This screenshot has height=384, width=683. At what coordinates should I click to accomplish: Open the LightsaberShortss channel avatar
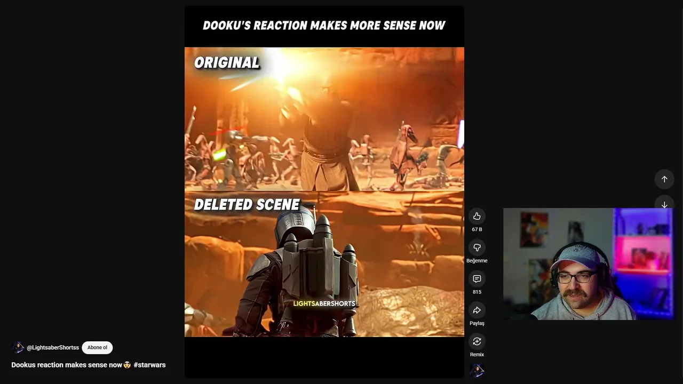coord(18,348)
